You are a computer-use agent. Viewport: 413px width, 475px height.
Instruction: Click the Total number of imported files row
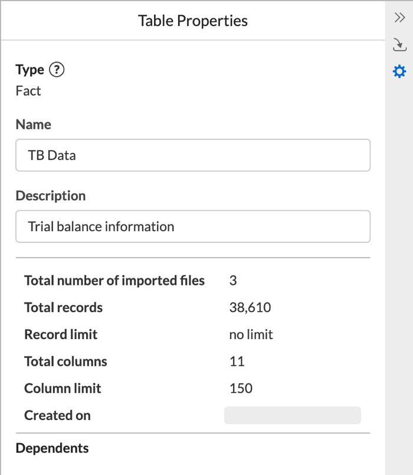(114, 281)
